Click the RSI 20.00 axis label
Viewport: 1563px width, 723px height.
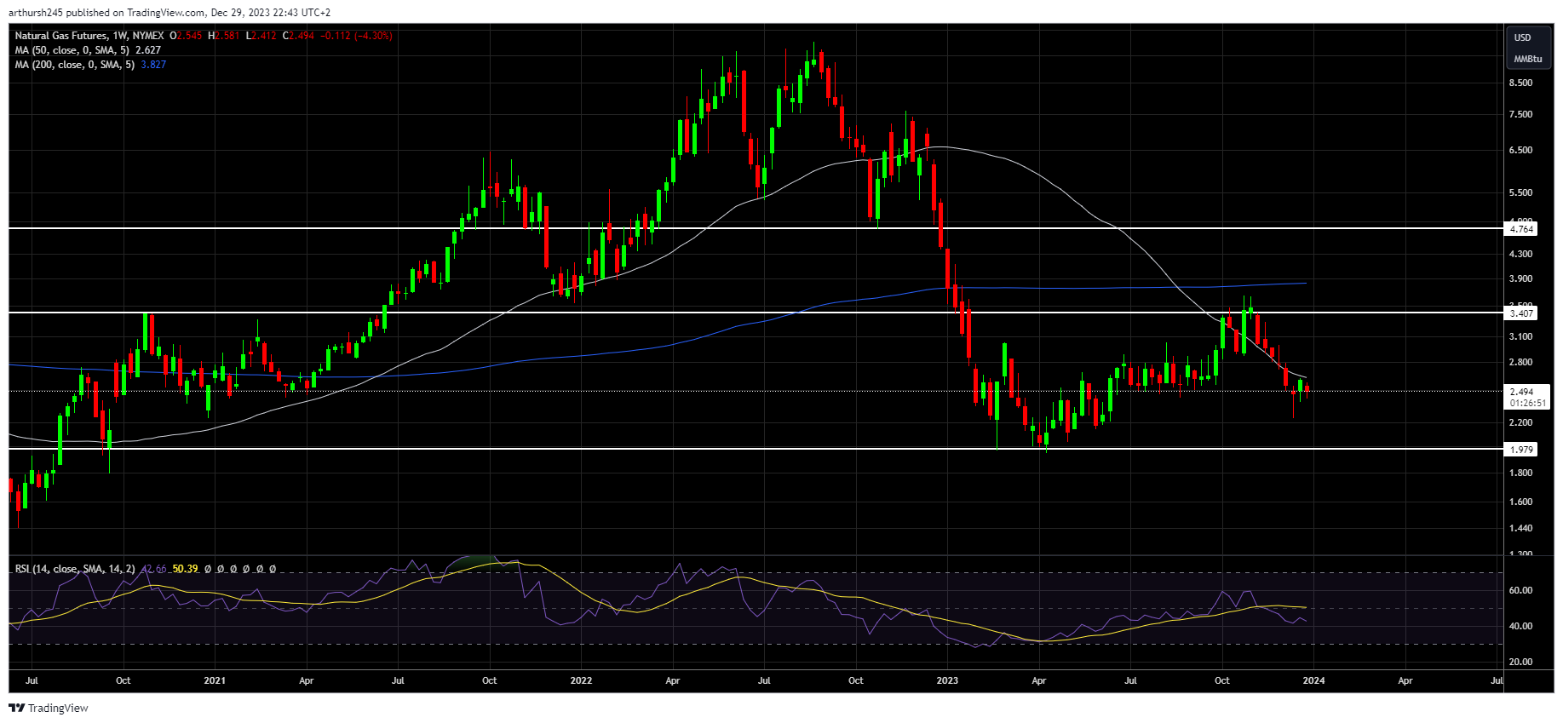coord(1520,662)
